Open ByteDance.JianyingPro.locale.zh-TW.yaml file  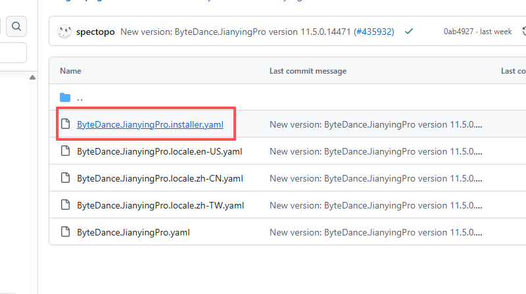tap(160, 205)
